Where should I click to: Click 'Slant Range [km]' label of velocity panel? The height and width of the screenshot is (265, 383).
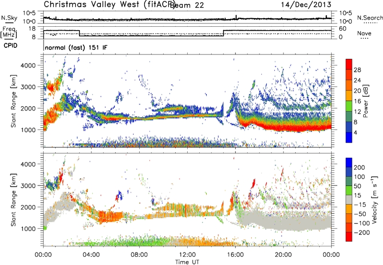click(13, 199)
